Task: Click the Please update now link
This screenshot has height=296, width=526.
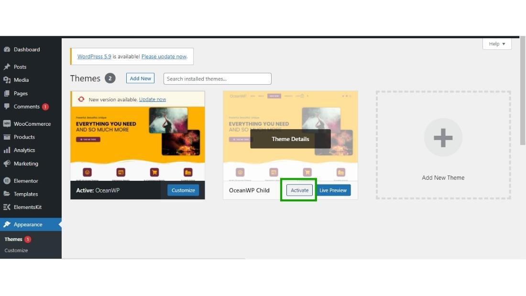Action: click(164, 56)
